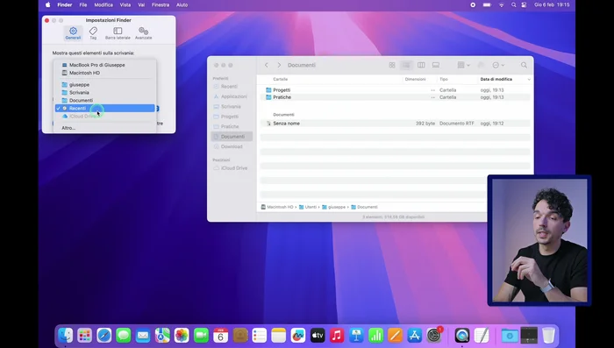
Task: Select Macintosh HD from the dropdown list
Action: pos(105,73)
